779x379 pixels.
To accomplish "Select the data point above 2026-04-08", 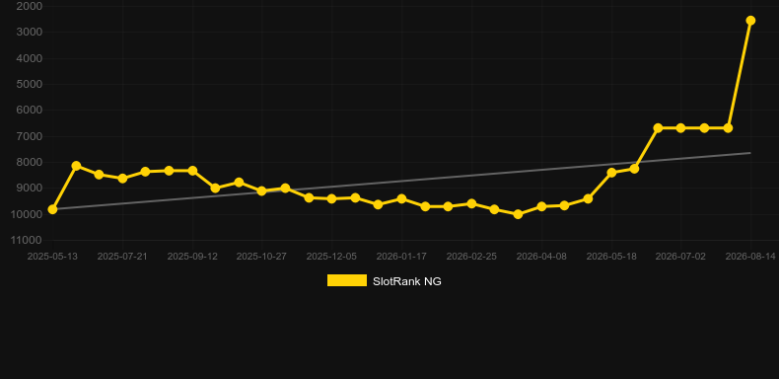I will pyautogui.click(x=541, y=206).
